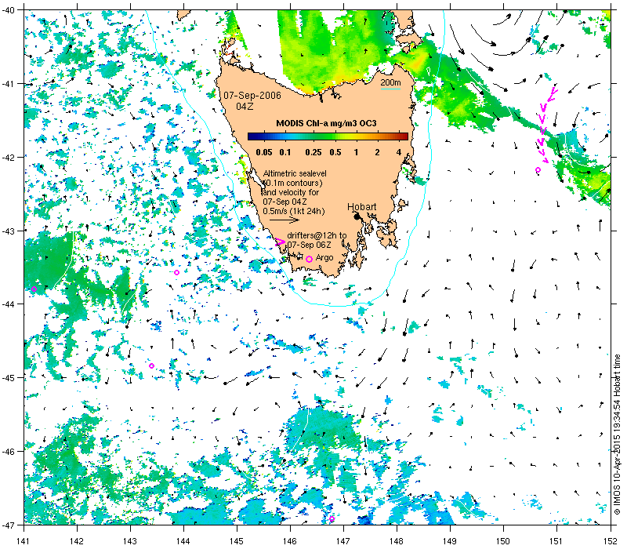The width and height of the screenshot is (627, 549).
Task: Click the 150 longitude axis label
Action: click(x=503, y=541)
